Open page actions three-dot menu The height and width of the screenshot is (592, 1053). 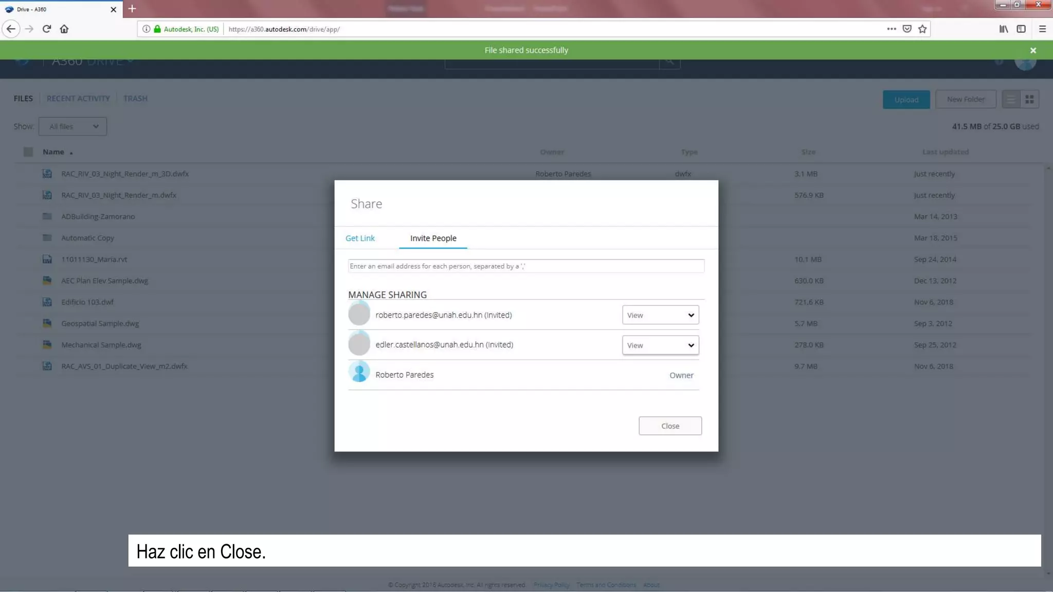pyautogui.click(x=891, y=29)
